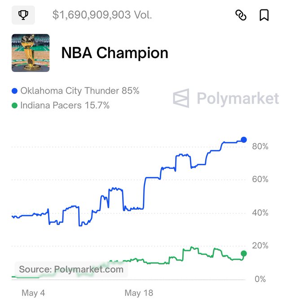Click the 80% y-axis label
The image size is (286, 306).
(260, 146)
